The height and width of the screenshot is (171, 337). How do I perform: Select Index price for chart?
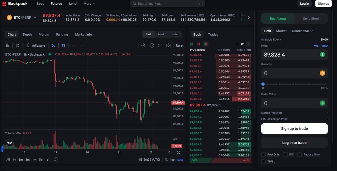tap(175, 34)
